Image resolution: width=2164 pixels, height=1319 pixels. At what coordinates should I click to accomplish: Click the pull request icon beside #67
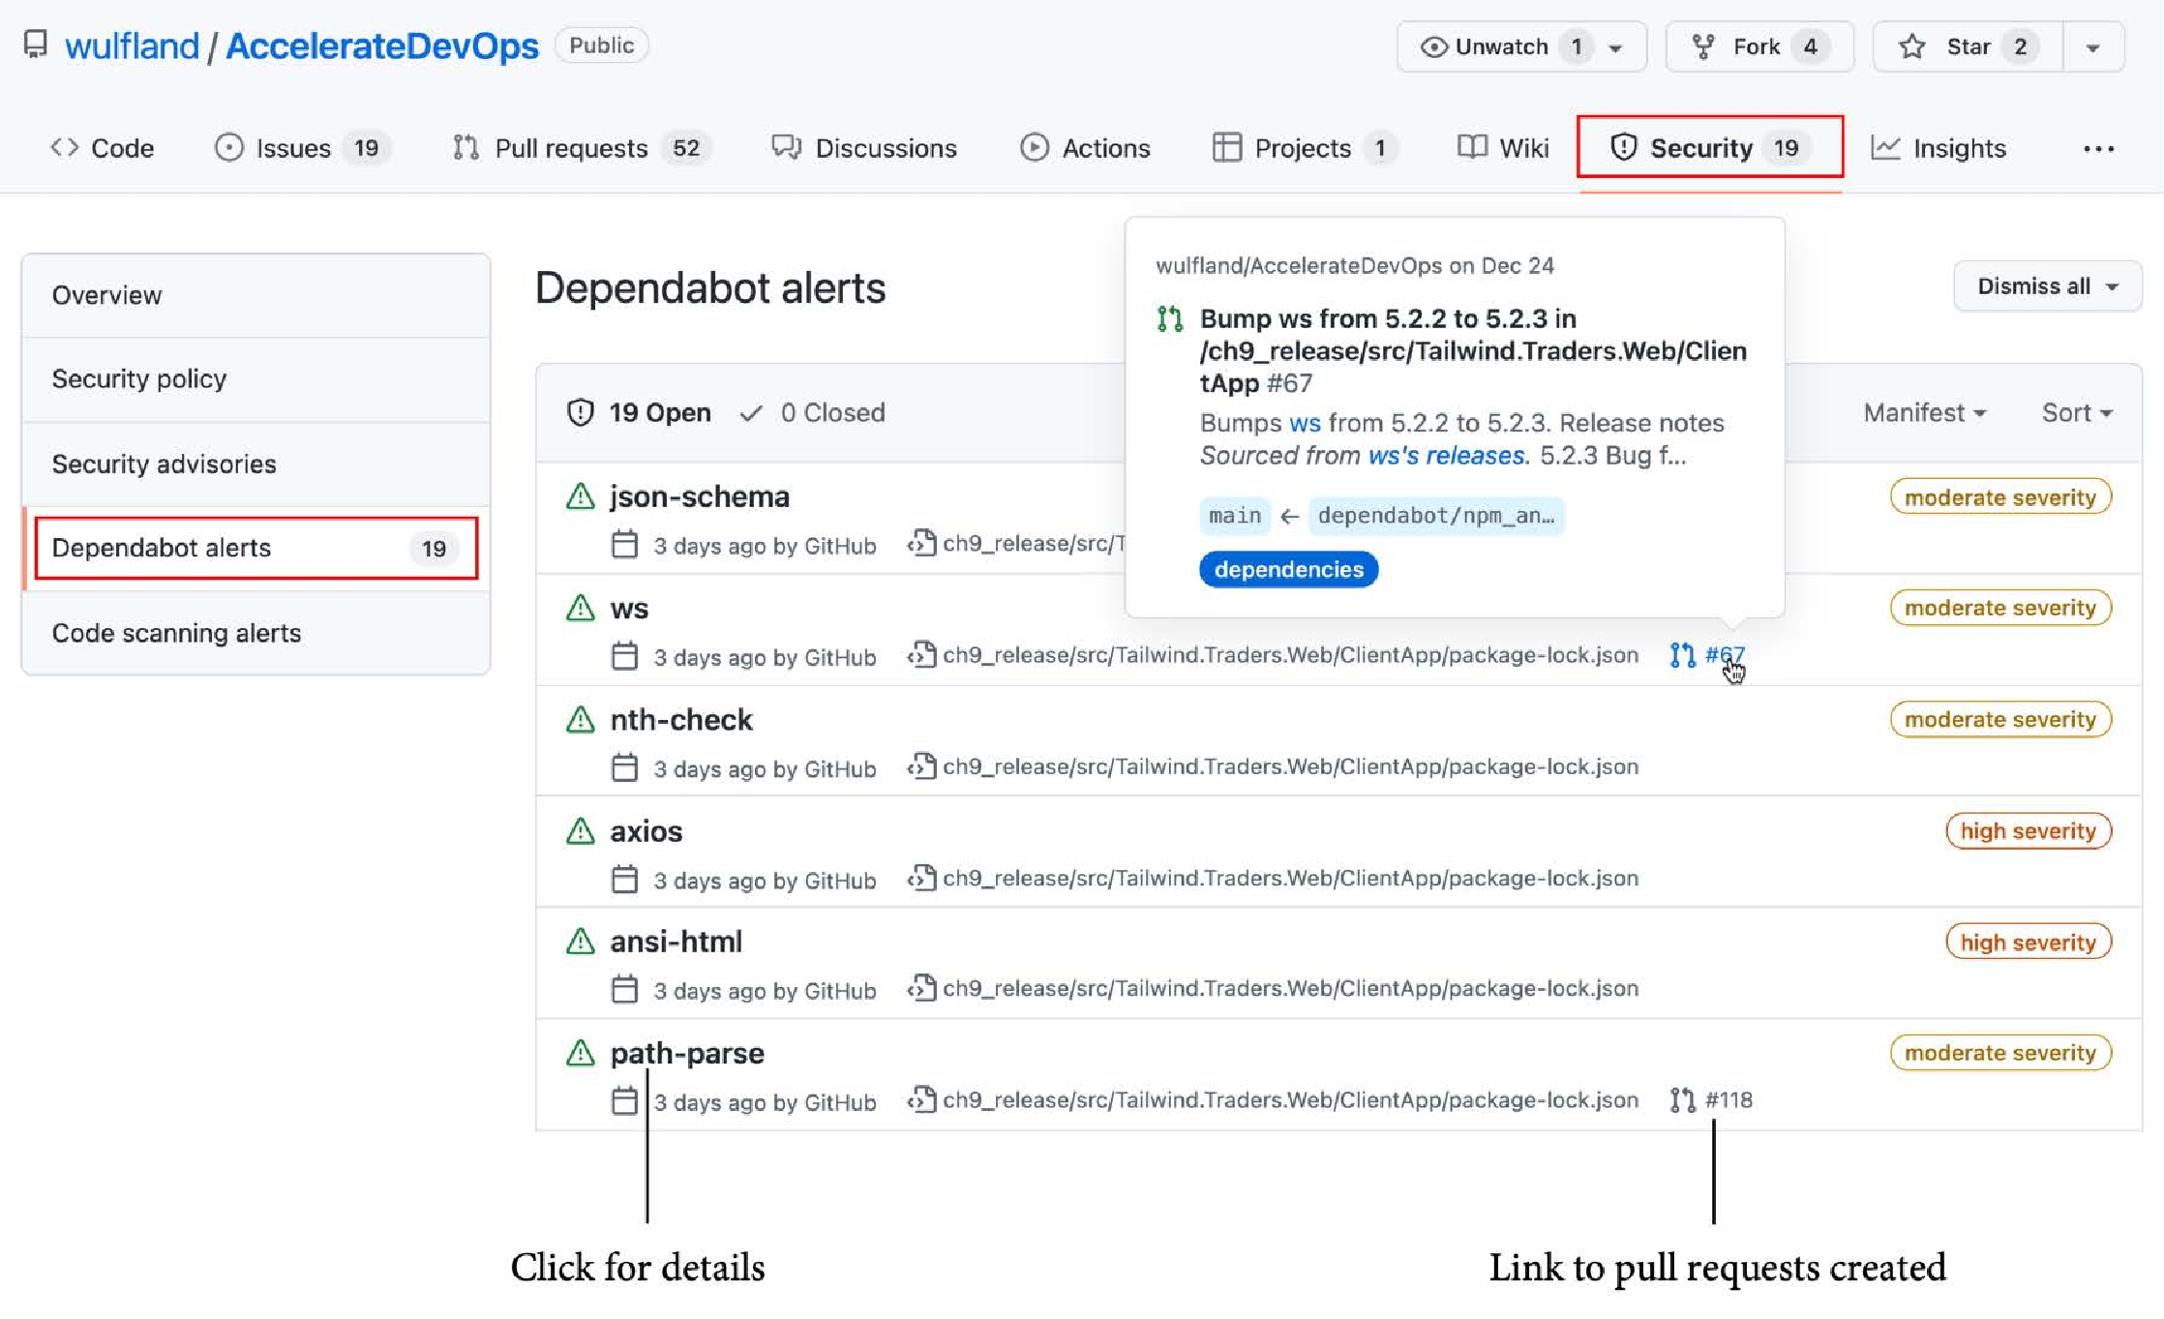coord(1683,655)
